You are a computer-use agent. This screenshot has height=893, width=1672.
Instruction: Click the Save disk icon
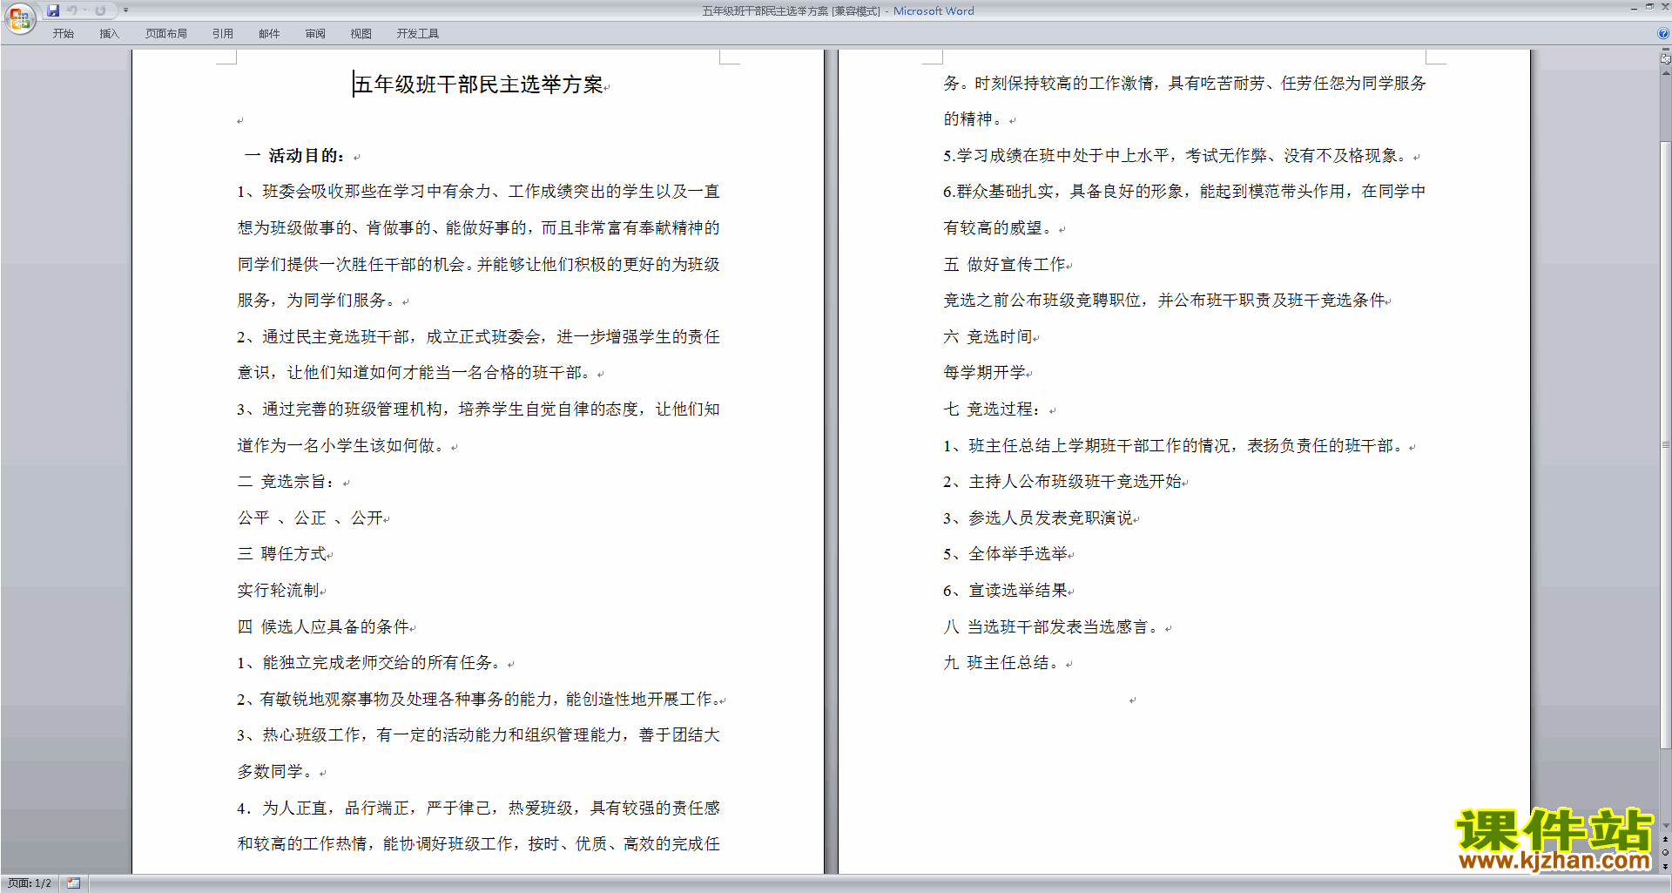coord(53,10)
